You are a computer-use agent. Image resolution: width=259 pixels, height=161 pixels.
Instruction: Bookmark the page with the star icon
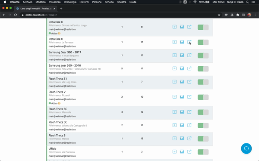(x=219, y=15)
